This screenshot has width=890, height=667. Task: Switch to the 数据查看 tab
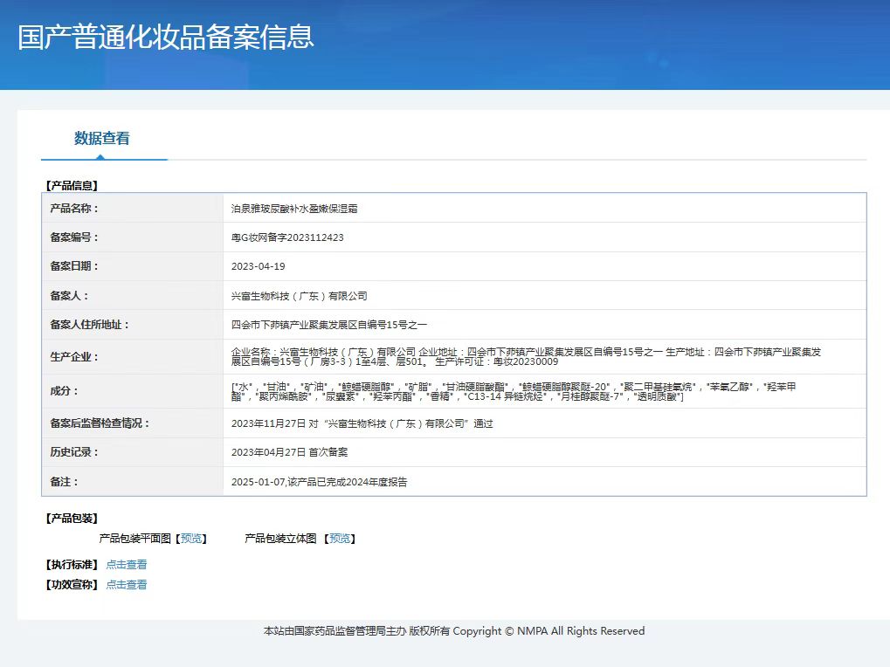pos(102,138)
